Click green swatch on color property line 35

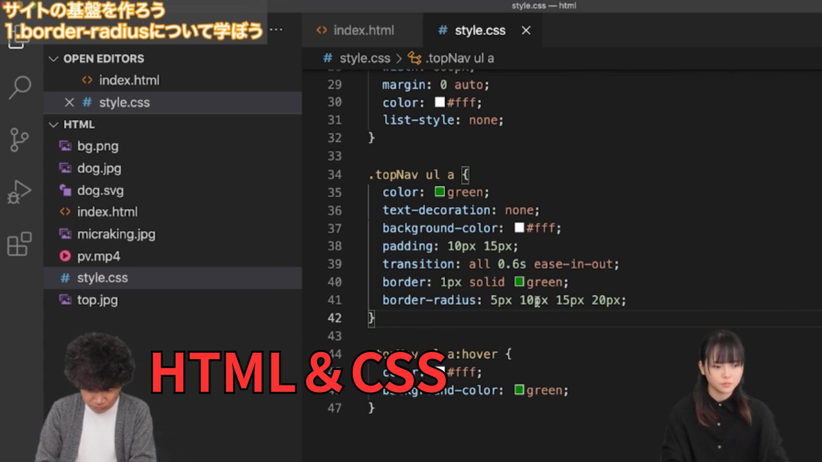(439, 192)
